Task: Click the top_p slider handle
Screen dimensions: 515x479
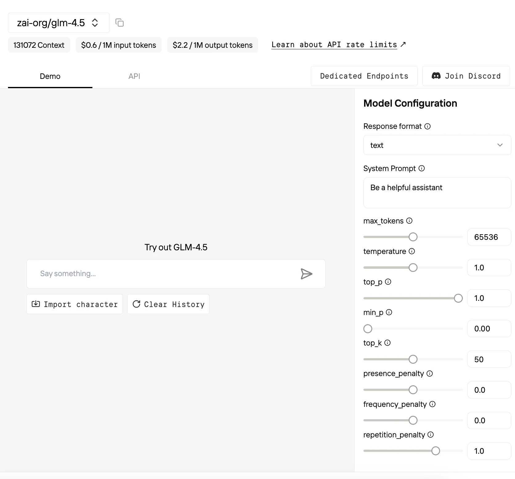Action: click(458, 298)
